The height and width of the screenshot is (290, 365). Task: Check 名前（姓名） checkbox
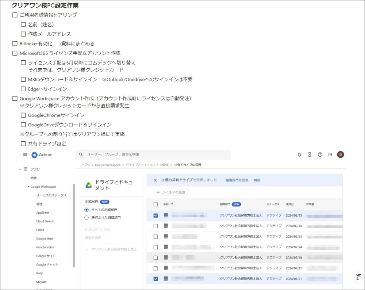[23, 24]
